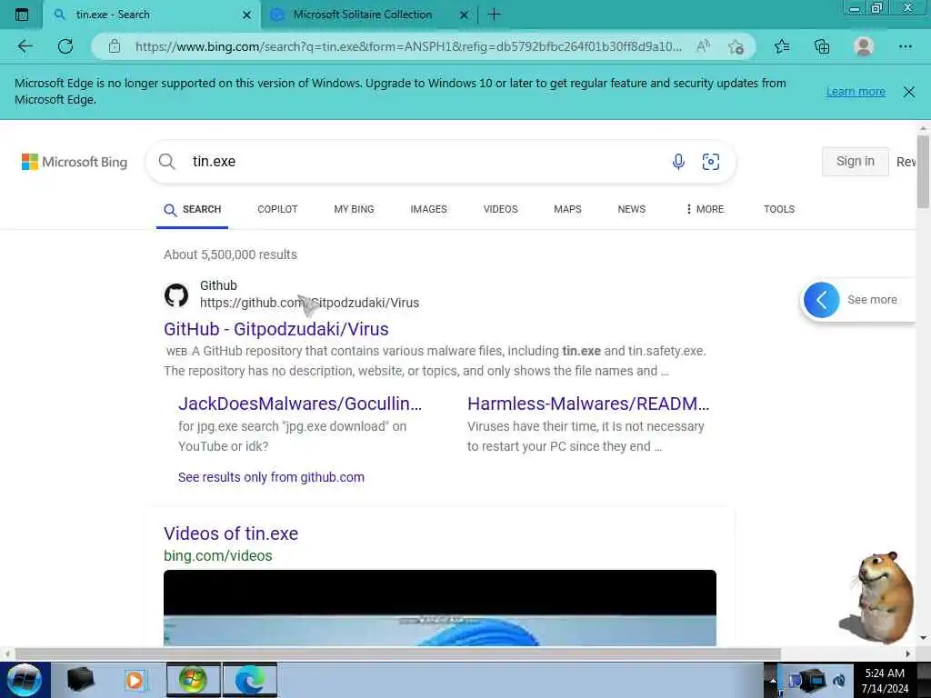Open the profile avatar icon

[x=864, y=46]
